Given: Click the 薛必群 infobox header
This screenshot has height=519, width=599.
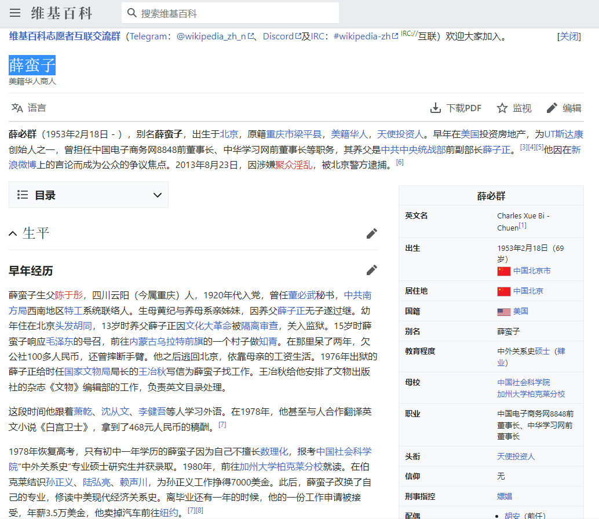Looking at the screenshot, I should pos(491,196).
